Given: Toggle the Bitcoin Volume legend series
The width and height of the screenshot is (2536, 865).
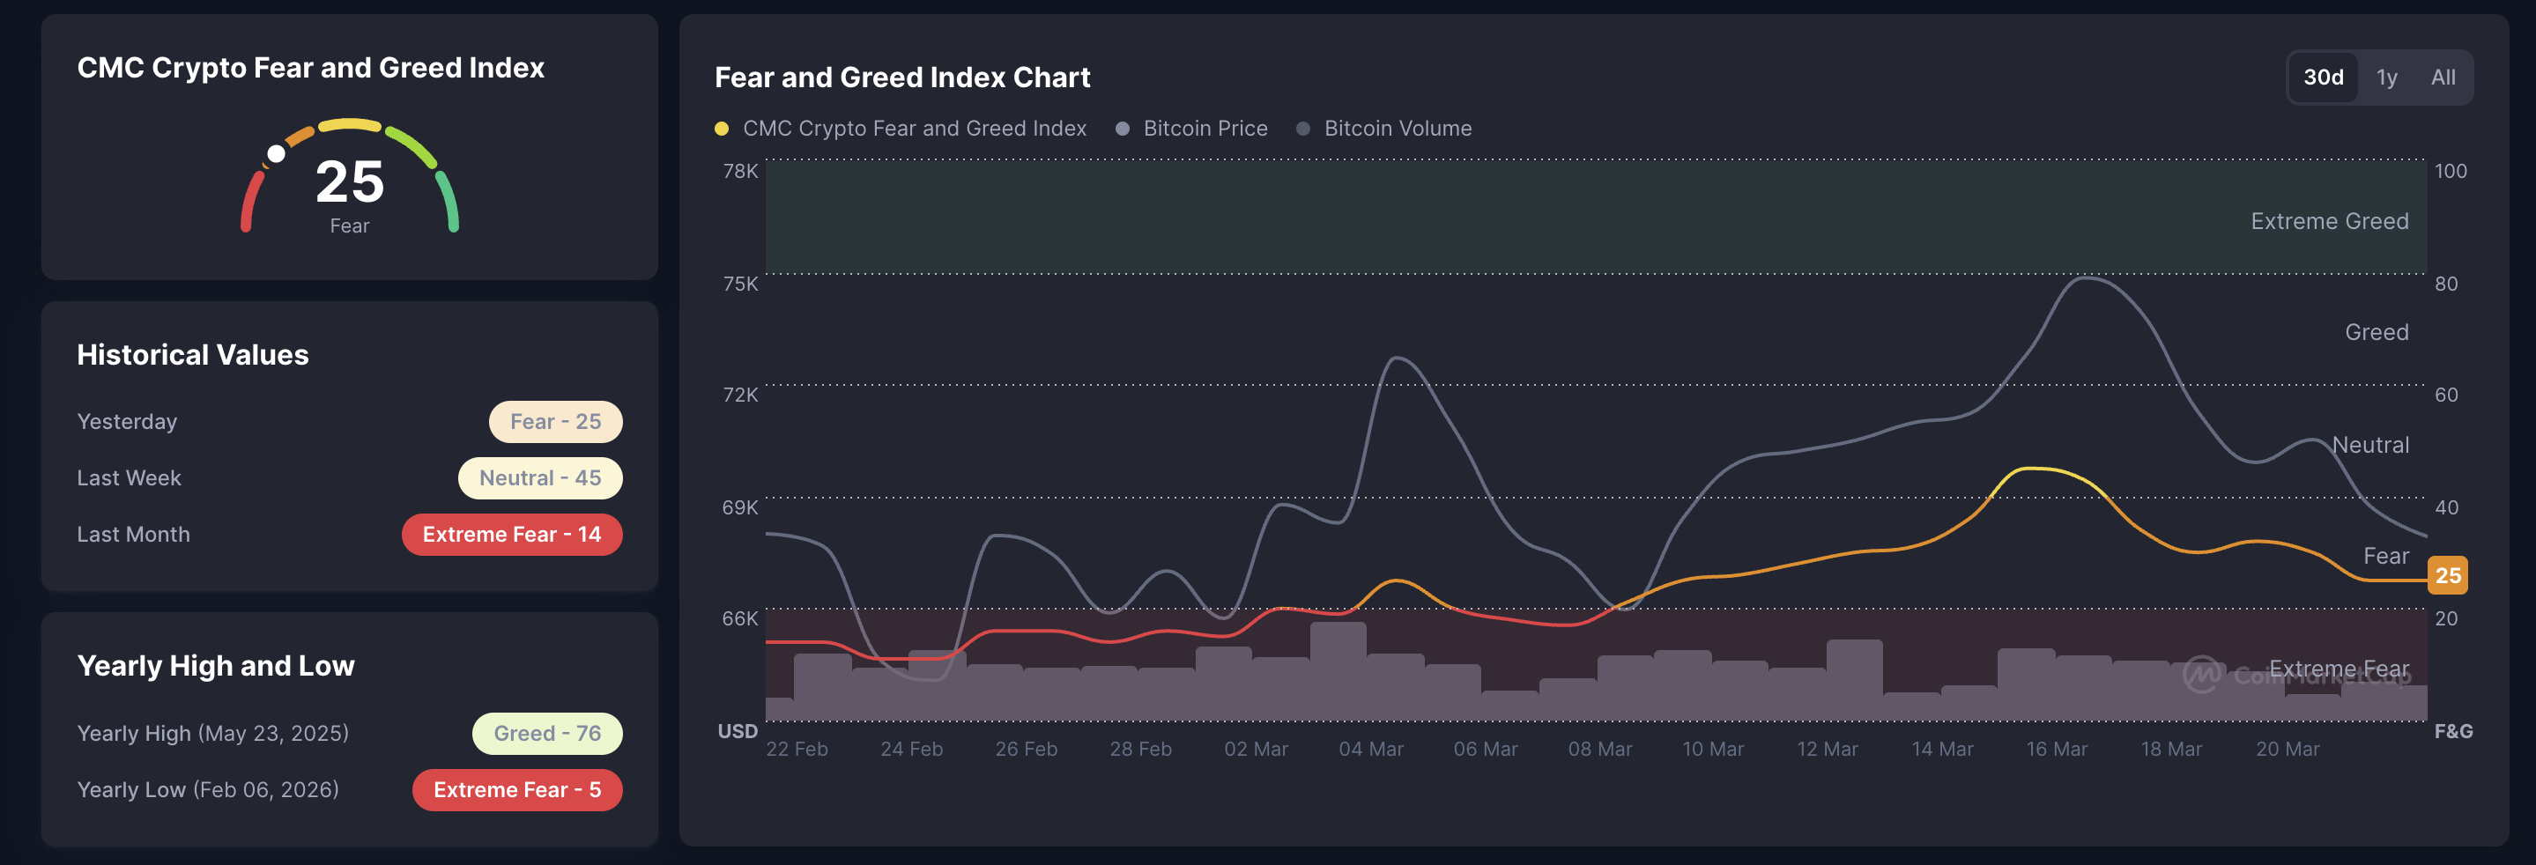Looking at the screenshot, I should 1396,129.
